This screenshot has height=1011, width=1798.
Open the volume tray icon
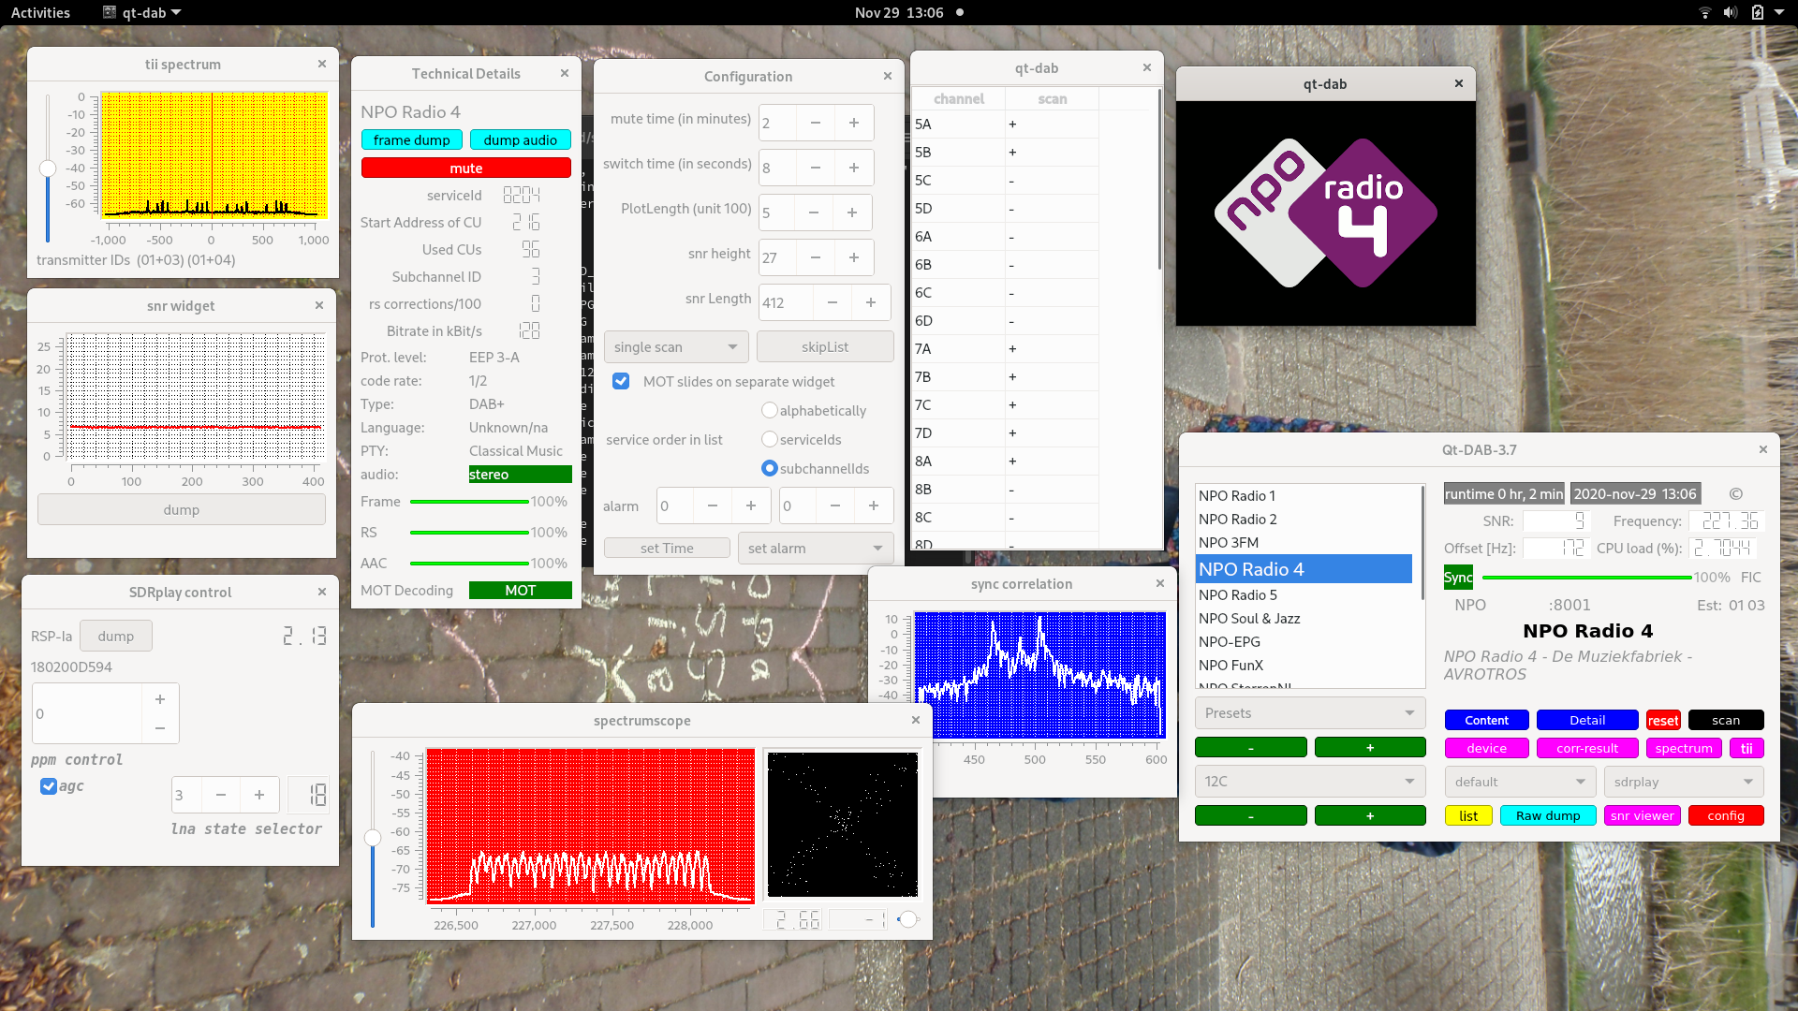[x=1730, y=12]
